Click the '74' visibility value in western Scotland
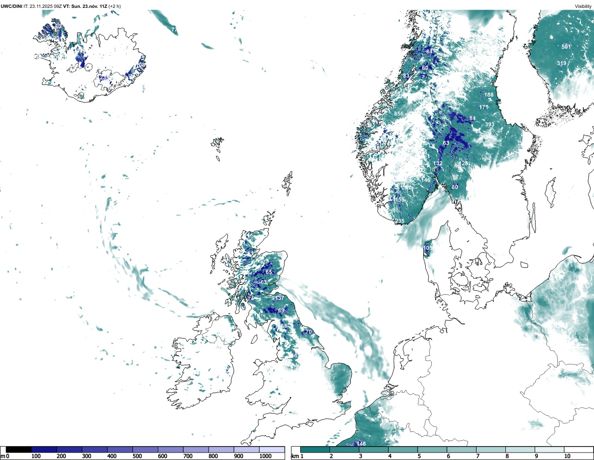The height and width of the screenshot is (460, 594). [251, 299]
